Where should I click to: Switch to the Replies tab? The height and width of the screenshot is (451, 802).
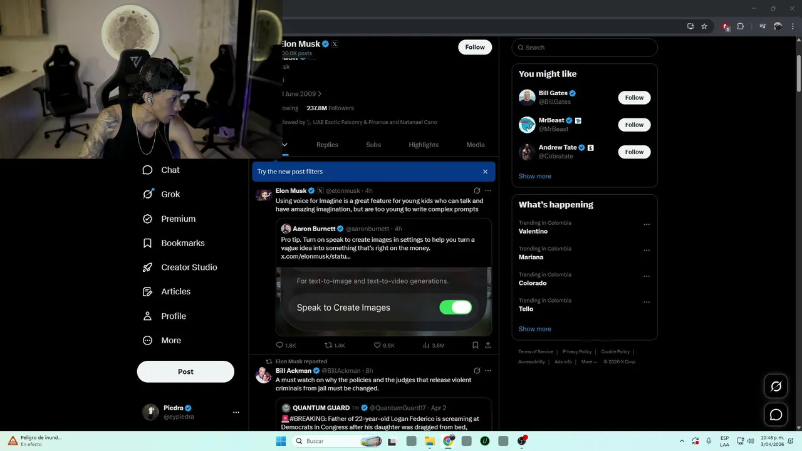click(327, 145)
